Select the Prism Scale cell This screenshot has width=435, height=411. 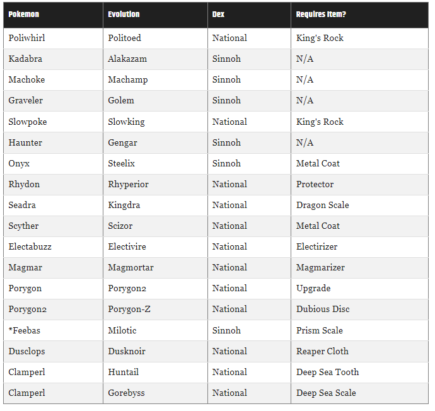click(x=320, y=330)
